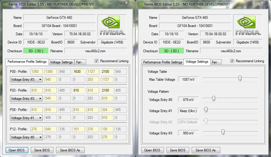Screen dimensions: 271x157
Task: Click Date field 10/18/10 in right window
Action: coord(171,34)
